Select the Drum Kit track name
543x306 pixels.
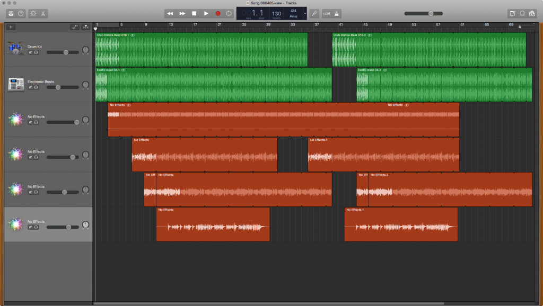click(x=34, y=47)
